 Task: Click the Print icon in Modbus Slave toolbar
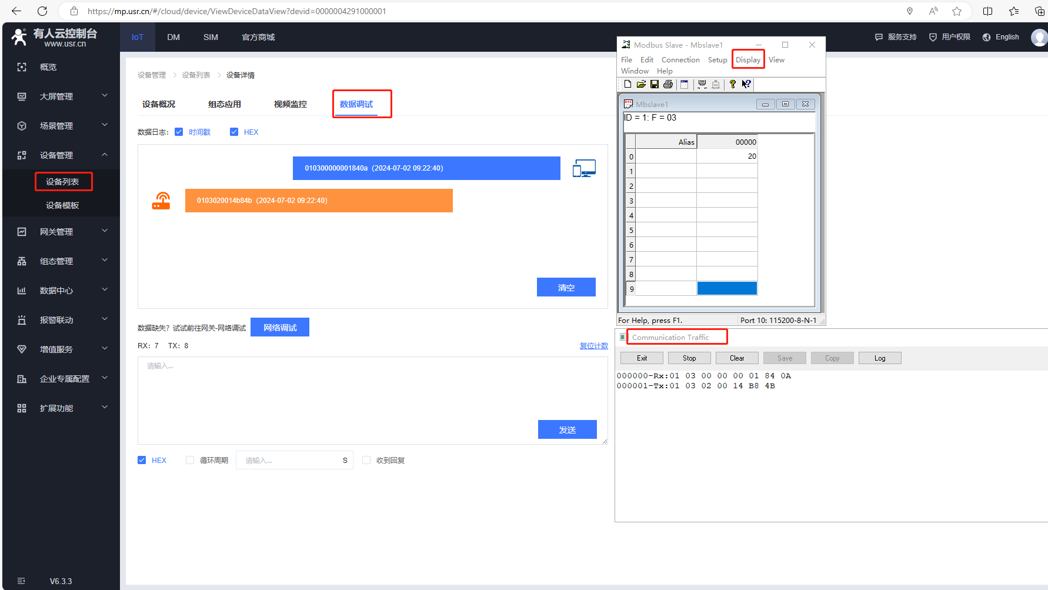click(x=667, y=84)
